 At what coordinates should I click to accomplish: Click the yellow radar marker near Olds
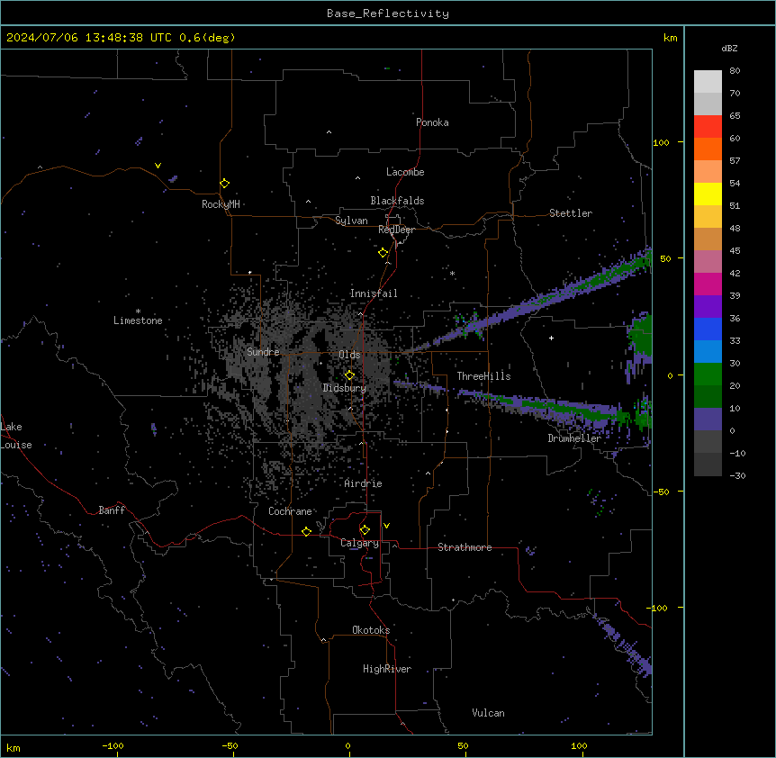349,375
